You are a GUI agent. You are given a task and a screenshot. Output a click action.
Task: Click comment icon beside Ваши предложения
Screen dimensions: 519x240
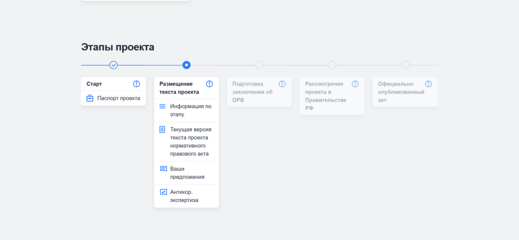click(x=163, y=169)
